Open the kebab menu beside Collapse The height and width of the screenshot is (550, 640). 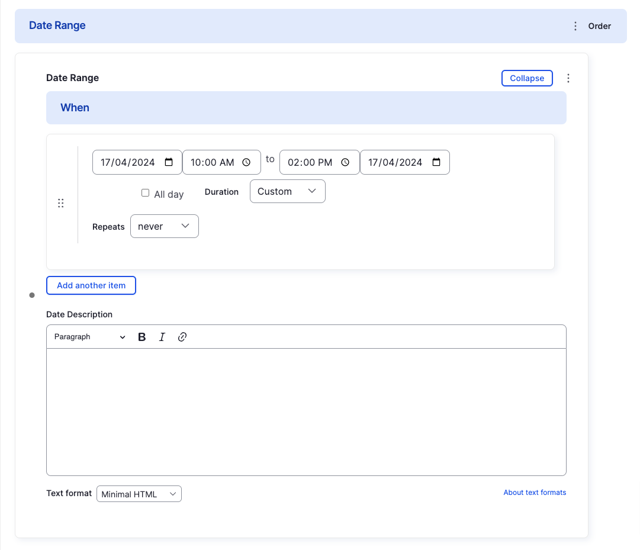[x=568, y=78]
